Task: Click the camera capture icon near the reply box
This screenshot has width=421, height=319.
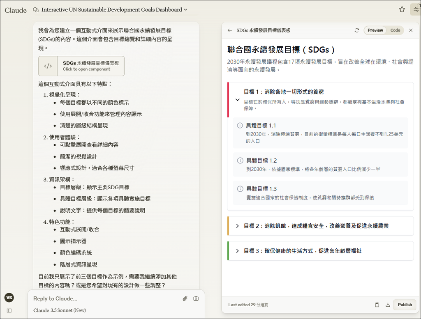Action: pos(196,298)
